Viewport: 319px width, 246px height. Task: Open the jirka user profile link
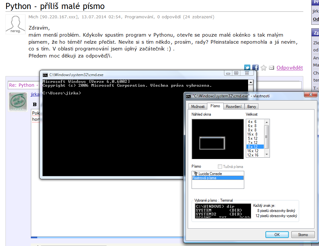pos(35,94)
